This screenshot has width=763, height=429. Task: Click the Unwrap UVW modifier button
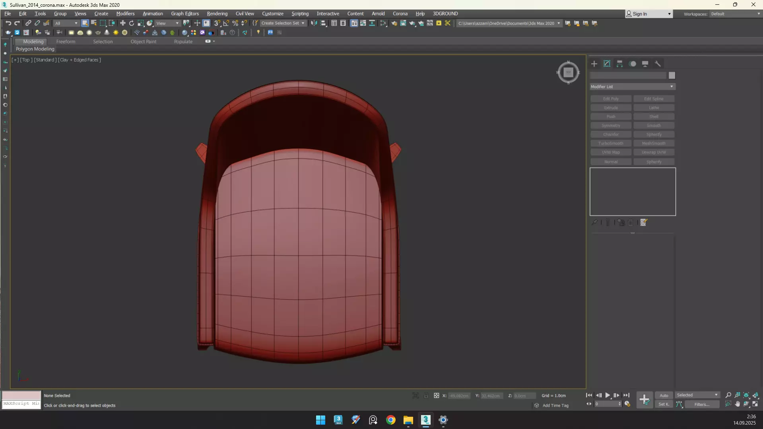(654, 152)
